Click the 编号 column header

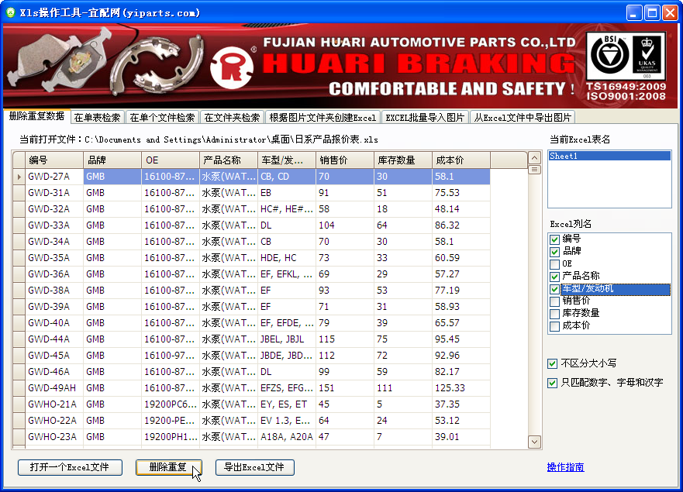click(54, 160)
